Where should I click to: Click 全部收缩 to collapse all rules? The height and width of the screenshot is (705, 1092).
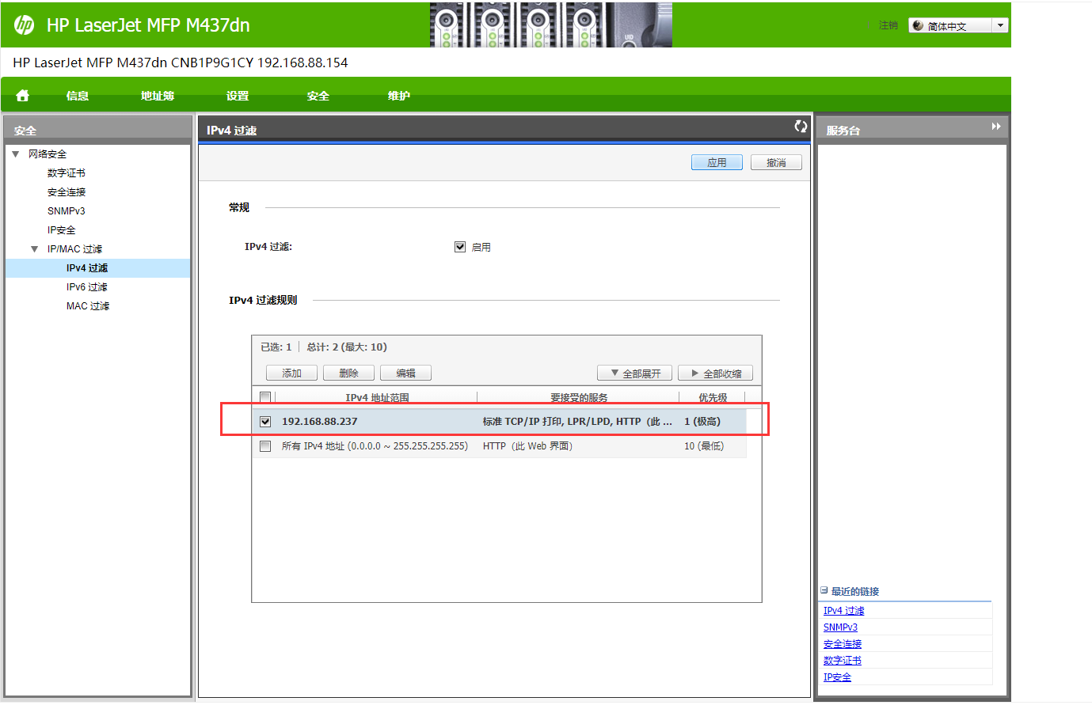pyautogui.click(x=715, y=373)
